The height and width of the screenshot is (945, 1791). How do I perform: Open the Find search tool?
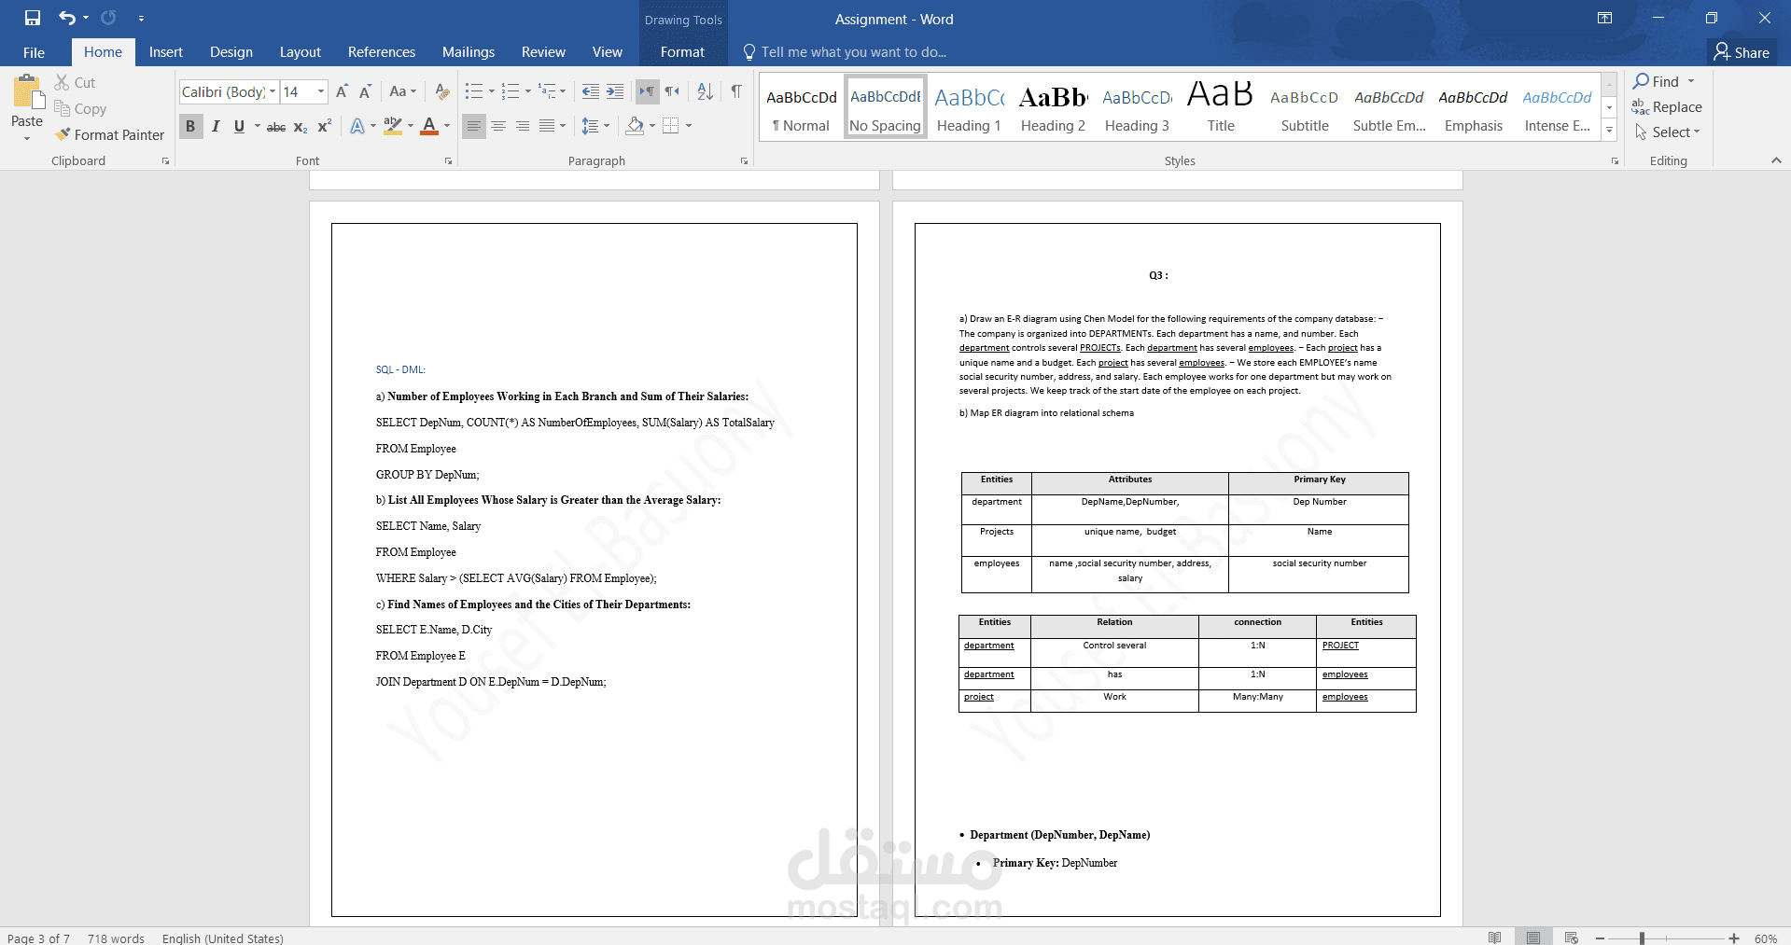pyautogui.click(x=1656, y=82)
